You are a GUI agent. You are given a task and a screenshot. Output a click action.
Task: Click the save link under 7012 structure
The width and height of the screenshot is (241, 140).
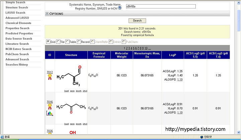point(72,91)
